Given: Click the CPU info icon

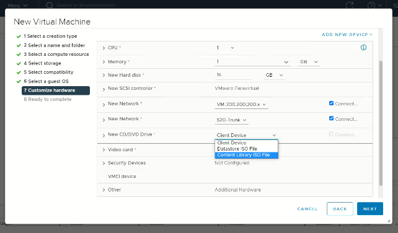Looking at the screenshot, I should [x=363, y=48].
